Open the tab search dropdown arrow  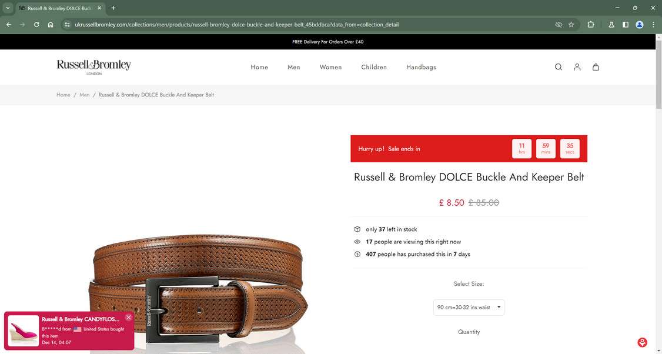(8, 8)
